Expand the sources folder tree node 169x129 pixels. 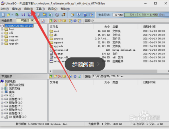tap(2, 36)
